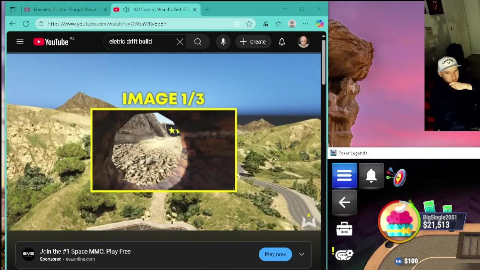
Task: Open Poker Legends chat settings icon
Action: point(344,255)
